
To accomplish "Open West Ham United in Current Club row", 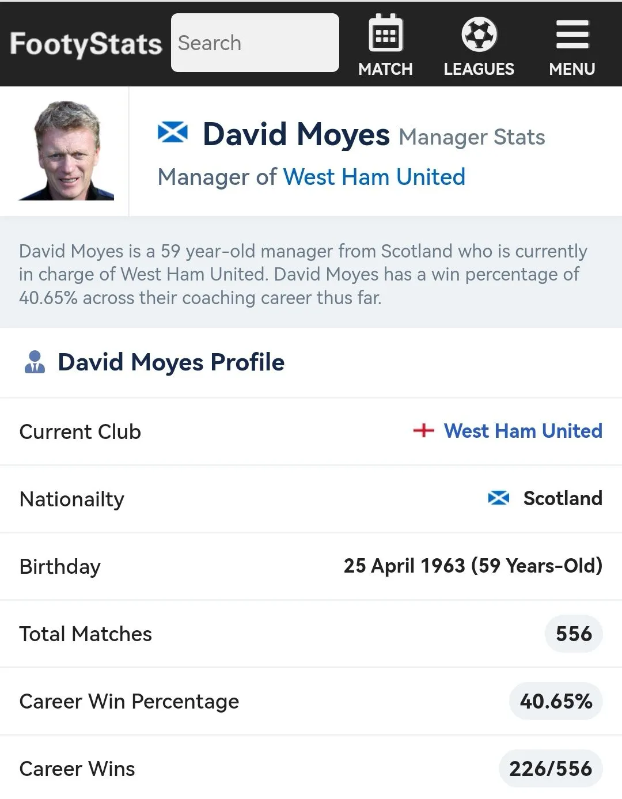I will [x=523, y=431].
